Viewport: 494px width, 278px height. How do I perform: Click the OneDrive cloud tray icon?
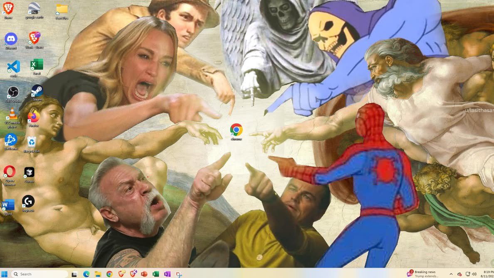(x=459, y=274)
